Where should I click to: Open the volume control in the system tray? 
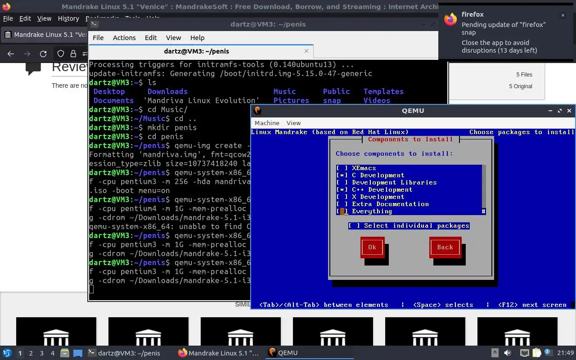508,353
